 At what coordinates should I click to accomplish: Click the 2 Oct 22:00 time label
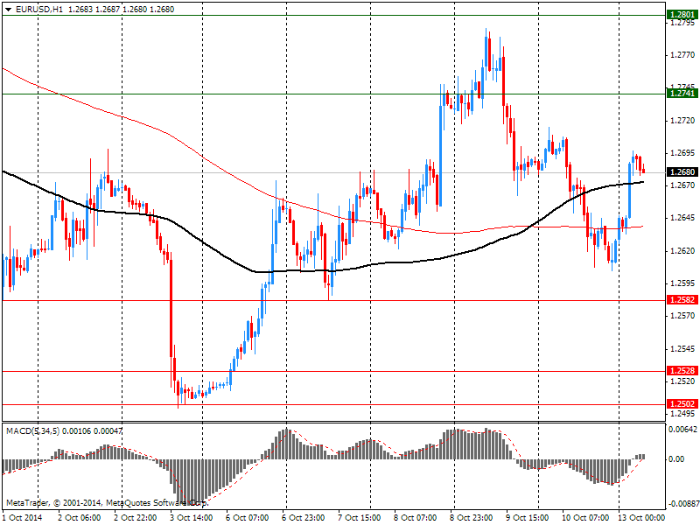(x=136, y=517)
